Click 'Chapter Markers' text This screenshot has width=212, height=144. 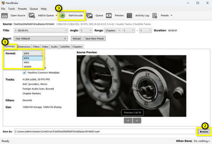pos(32,93)
